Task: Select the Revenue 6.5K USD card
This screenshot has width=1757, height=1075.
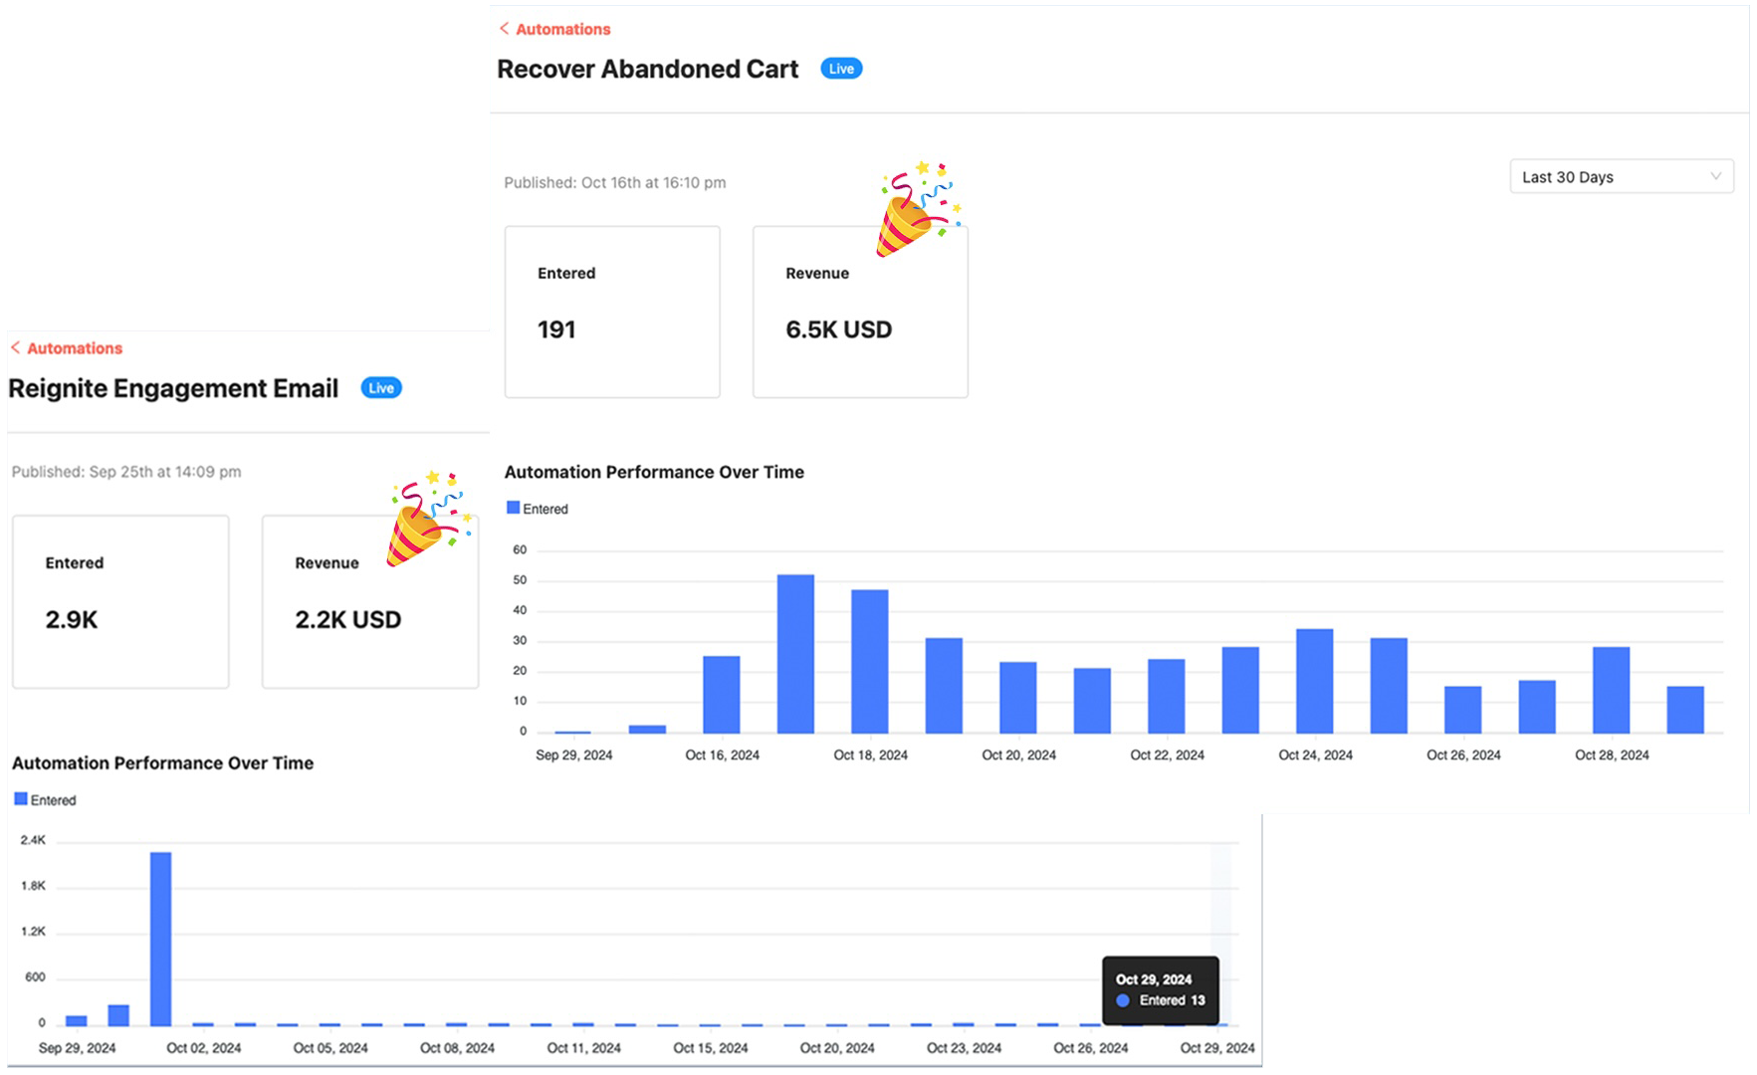Action: coord(860,312)
